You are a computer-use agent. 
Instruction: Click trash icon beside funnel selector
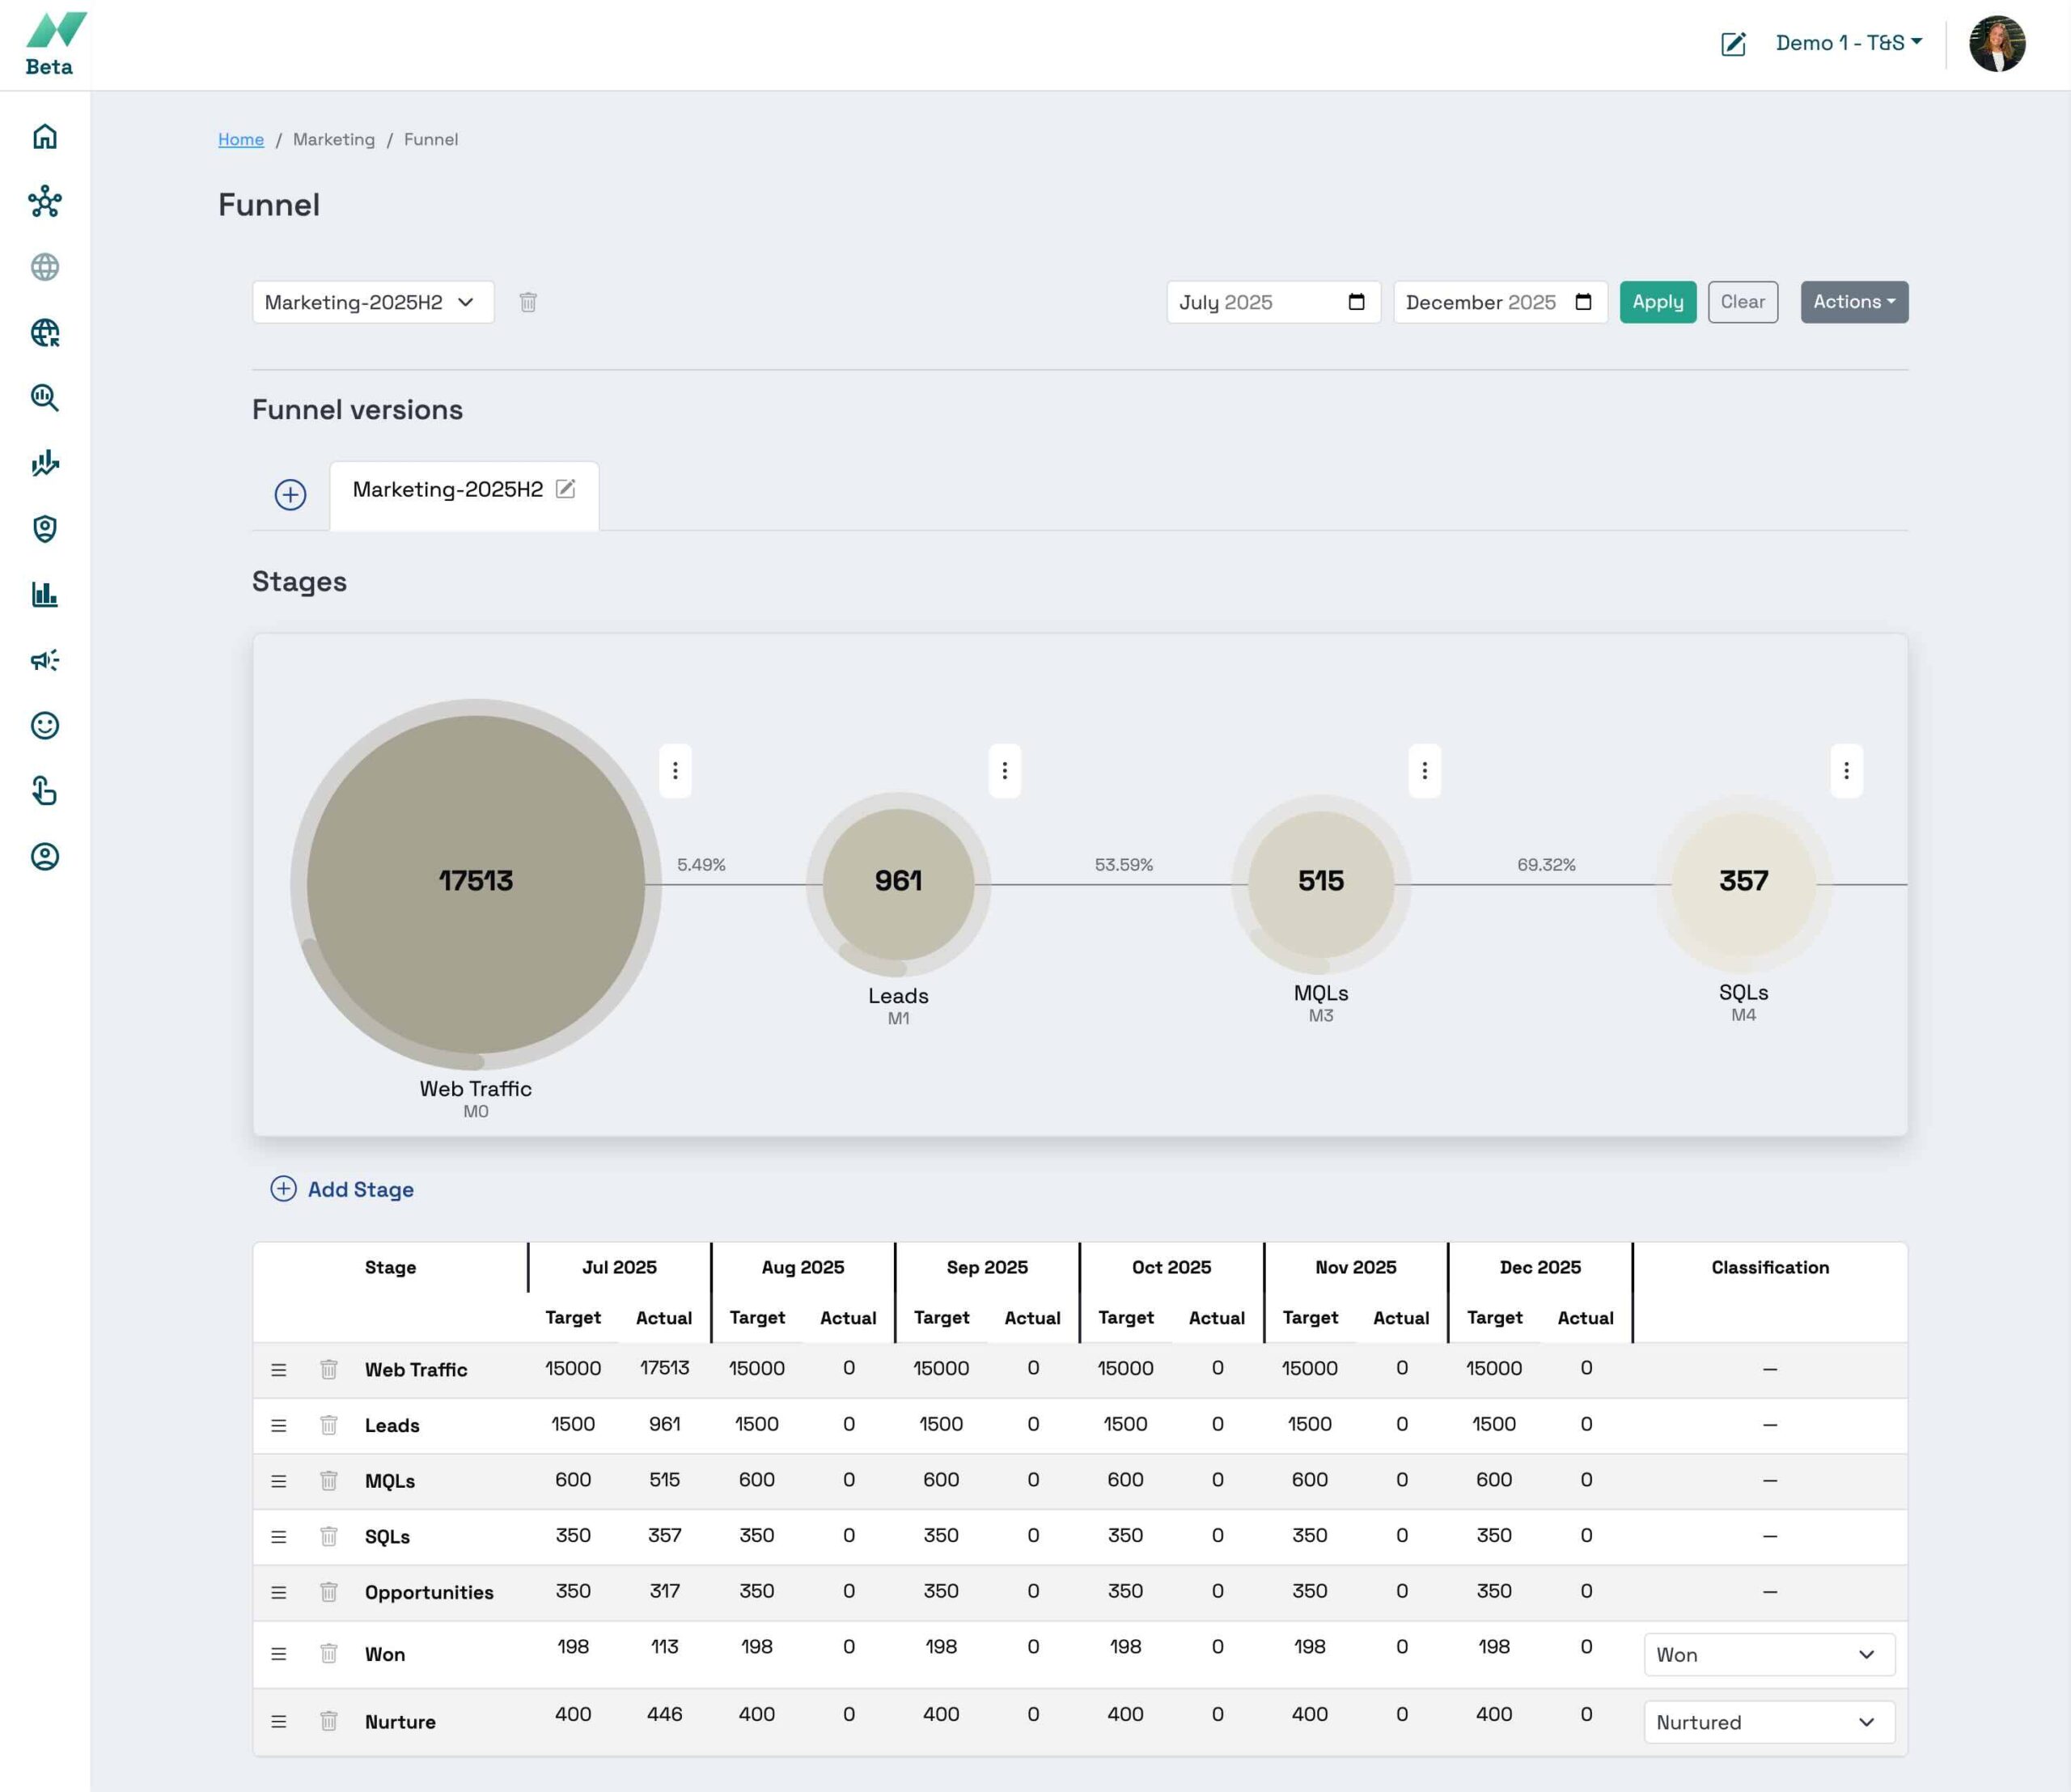click(x=528, y=302)
